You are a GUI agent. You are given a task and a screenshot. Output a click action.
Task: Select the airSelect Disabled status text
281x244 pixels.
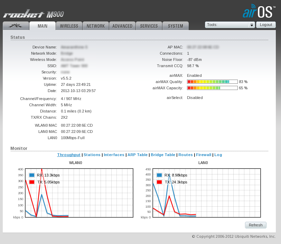(195, 98)
